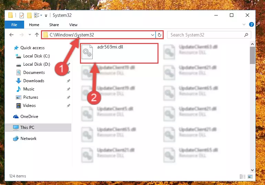Screen dimensions: 265x185
Task: Maximize the System32 window
Action: click(x=232, y=15)
